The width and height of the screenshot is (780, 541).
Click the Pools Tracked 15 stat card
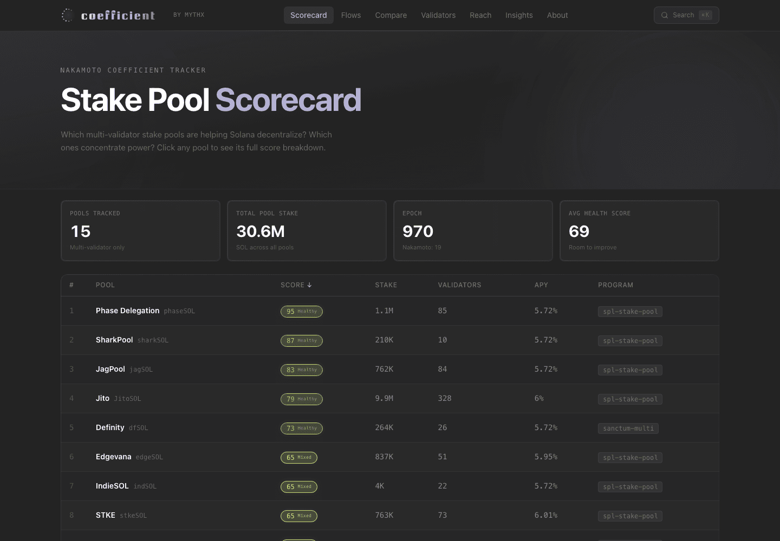coord(141,231)
